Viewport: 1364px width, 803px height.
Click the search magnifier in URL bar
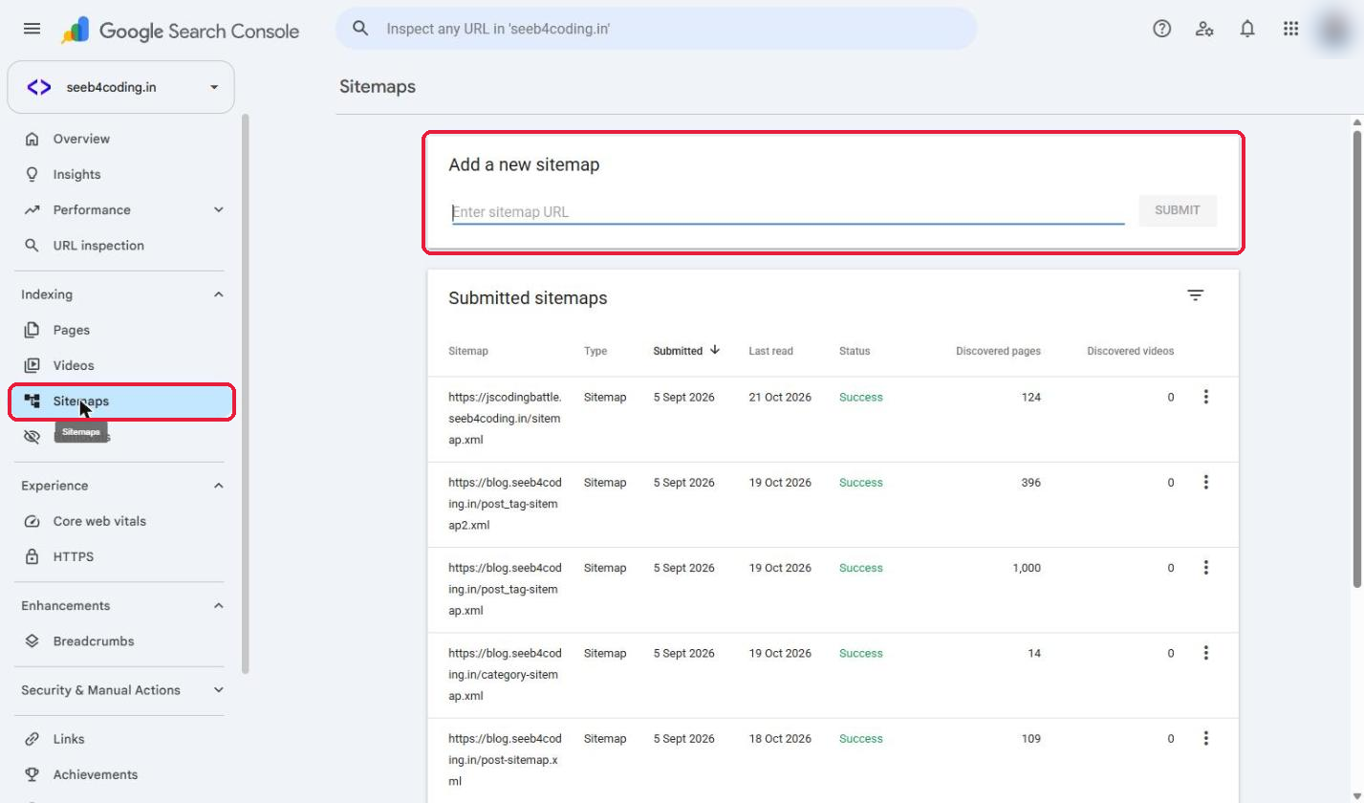click(360, 29)
